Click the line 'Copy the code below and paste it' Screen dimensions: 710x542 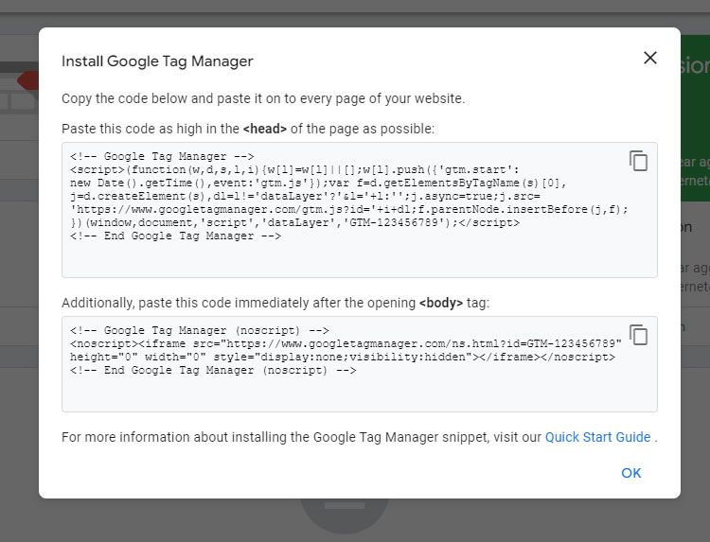[263, 98]
